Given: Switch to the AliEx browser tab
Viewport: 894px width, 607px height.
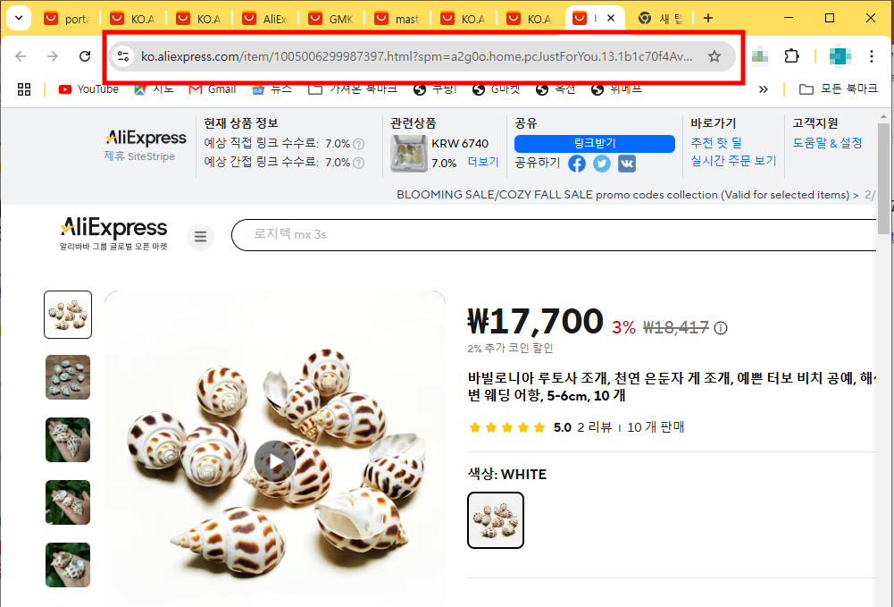Looking at the screenshot, I should click(266, 19).
